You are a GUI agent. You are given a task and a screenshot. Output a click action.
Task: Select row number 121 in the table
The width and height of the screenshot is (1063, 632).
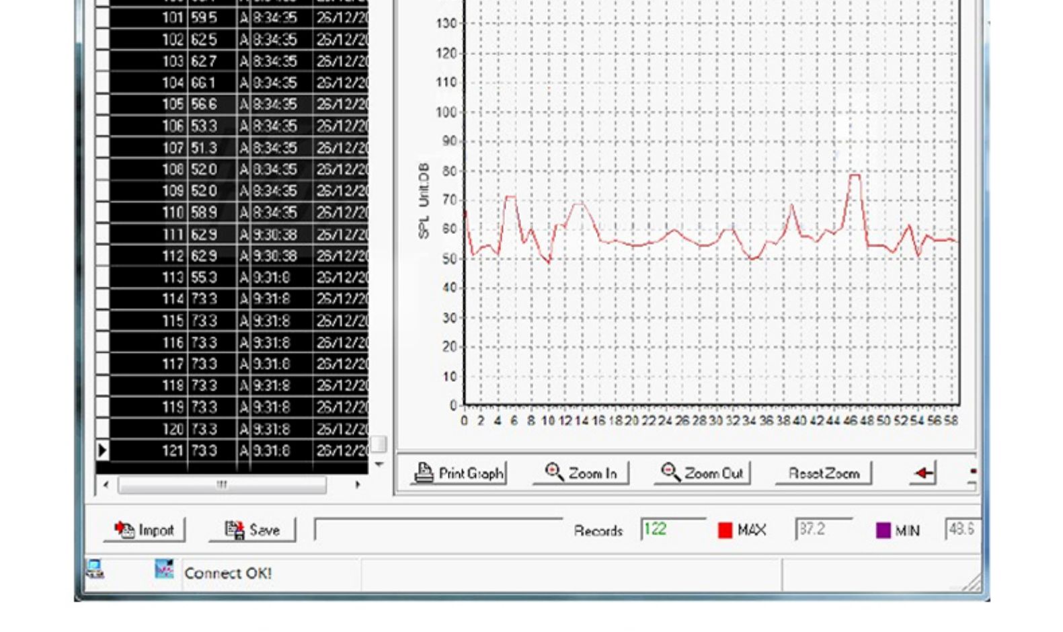point(173,450)
